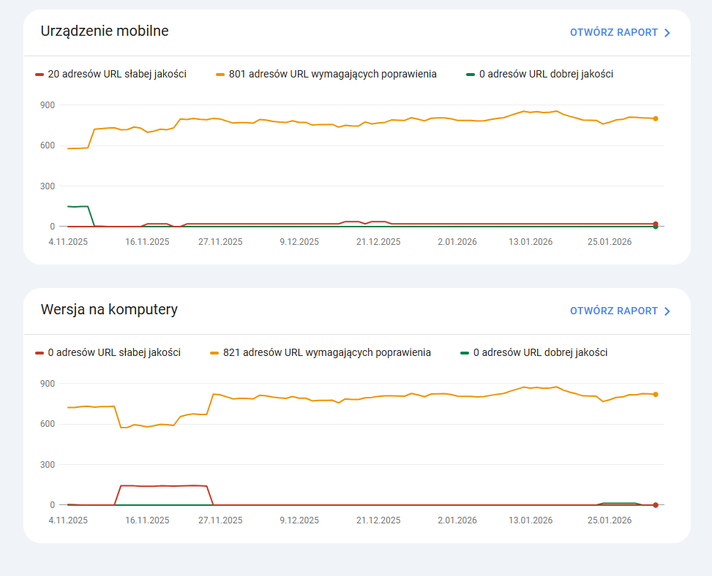Click chevron arrow in Wersja na komputery header
Screen dimensions: 712x576
tap(667, 311)
